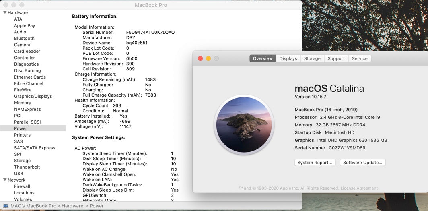Switch to the Displays tab
Viewport: 428px width, 211px height.
[288, 58]
